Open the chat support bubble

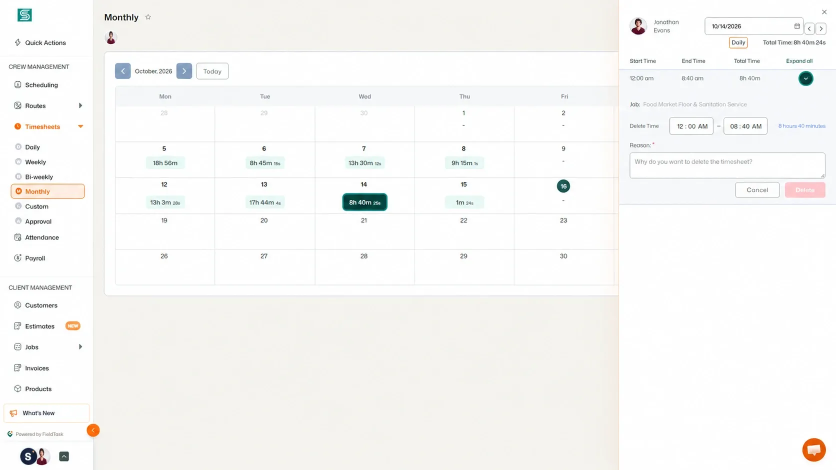(x=814, y=449)
